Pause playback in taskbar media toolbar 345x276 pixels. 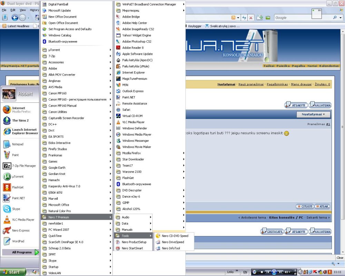[x=274, y=272]
